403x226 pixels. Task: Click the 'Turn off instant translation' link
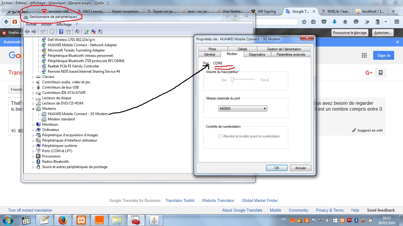(x=30, y=210)
